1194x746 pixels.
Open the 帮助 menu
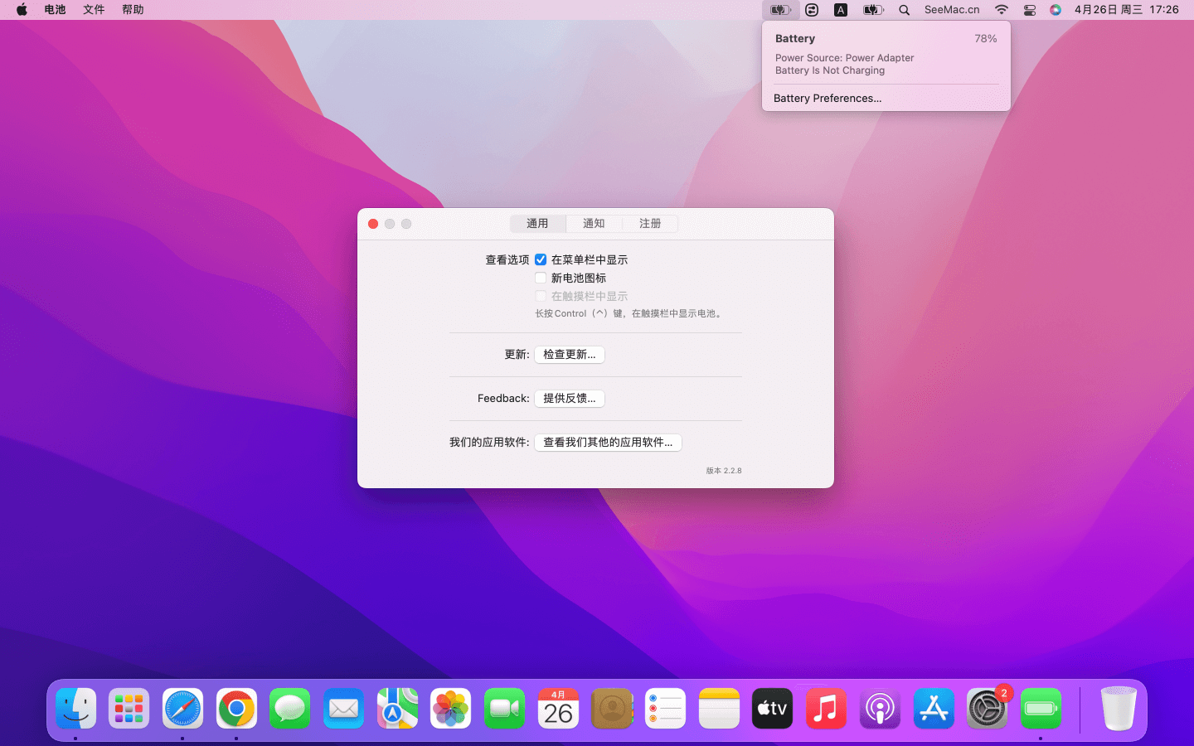[x=133, y=10]
